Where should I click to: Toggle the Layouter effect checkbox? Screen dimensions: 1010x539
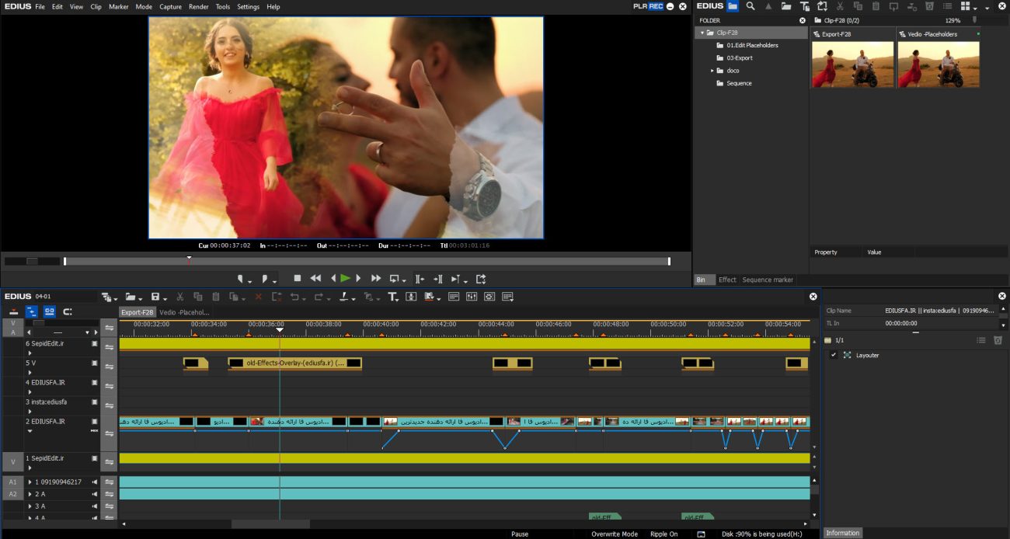click(x=834, y=355)
